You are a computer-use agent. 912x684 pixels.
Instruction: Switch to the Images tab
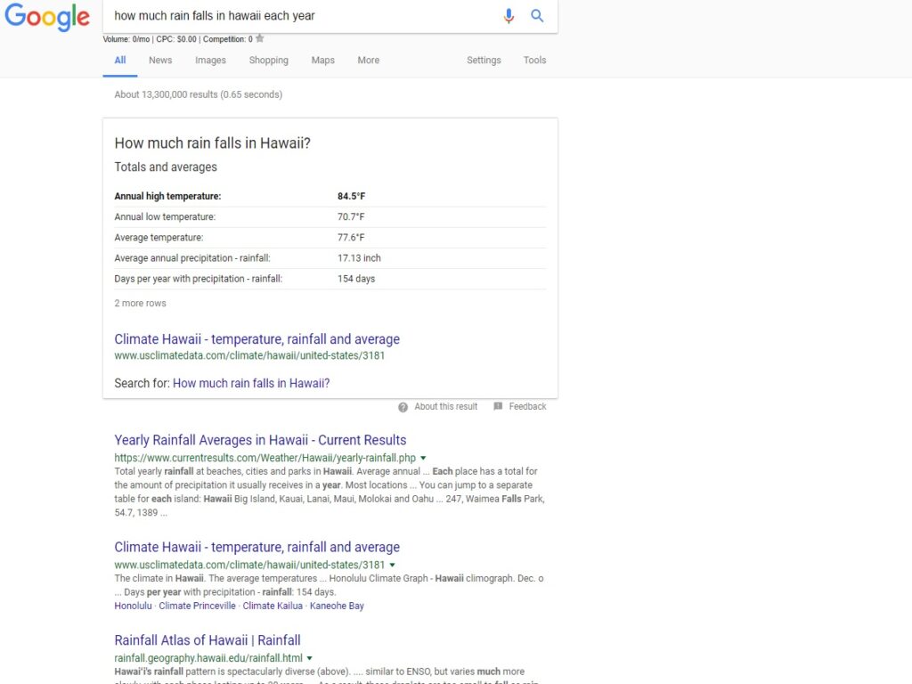pyautogui.click(x=210, y=61)
